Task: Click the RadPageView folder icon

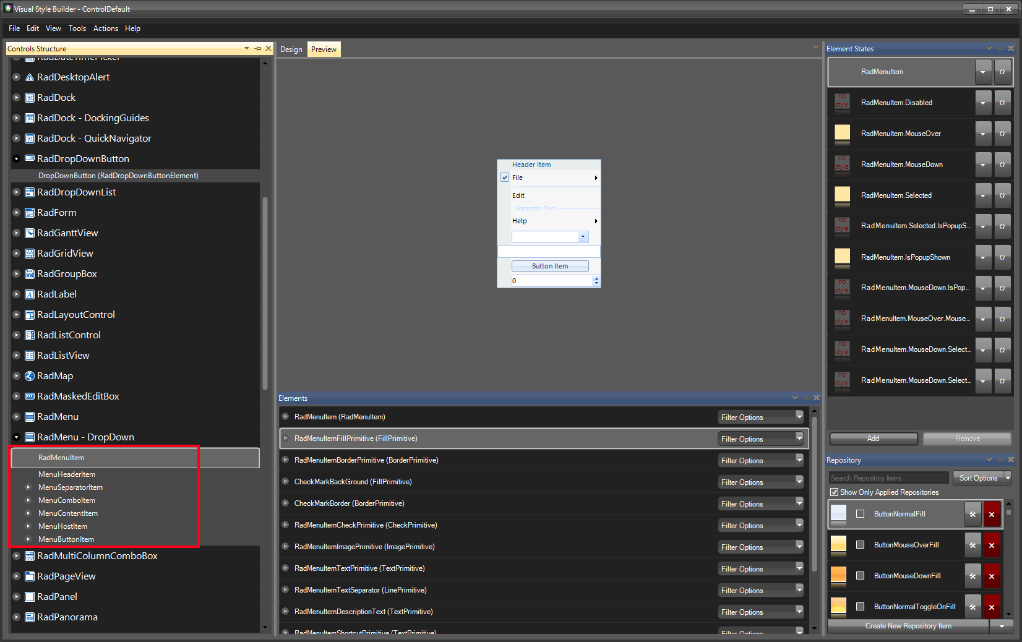Action: point(29,576)
